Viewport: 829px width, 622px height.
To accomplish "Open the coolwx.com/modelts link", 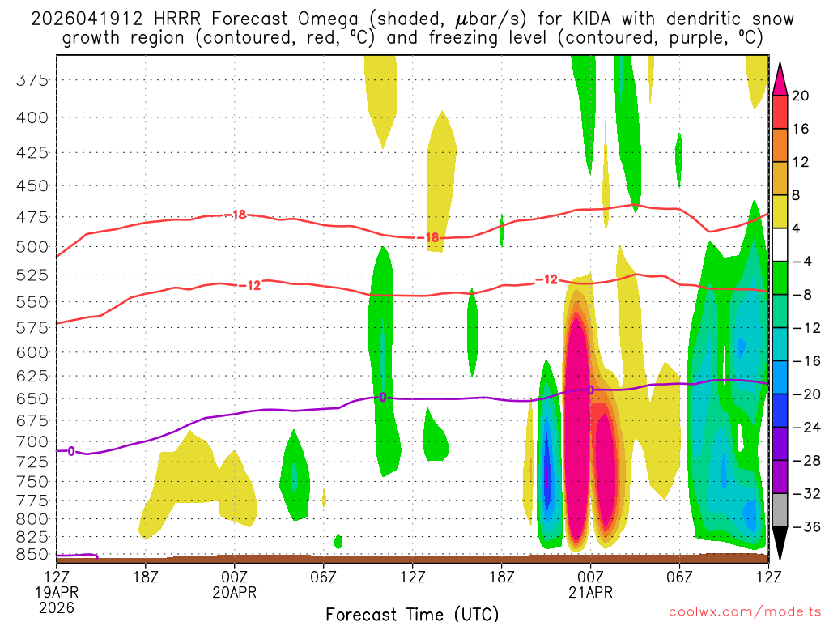I will pyautogui.click(x=745, y=612).
